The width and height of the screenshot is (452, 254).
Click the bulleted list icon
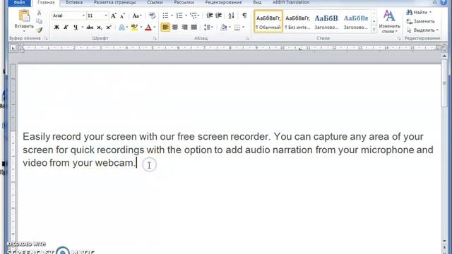(x=165, y=16)
